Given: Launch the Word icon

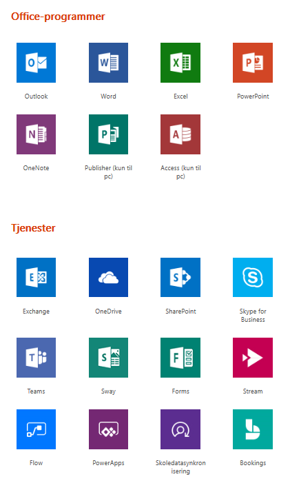Looking at the screenshot, I should pos(109,63).
